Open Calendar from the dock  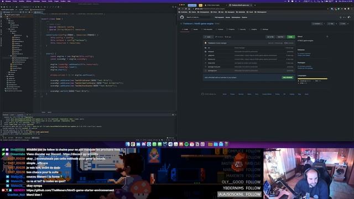(x=192, y=144)
